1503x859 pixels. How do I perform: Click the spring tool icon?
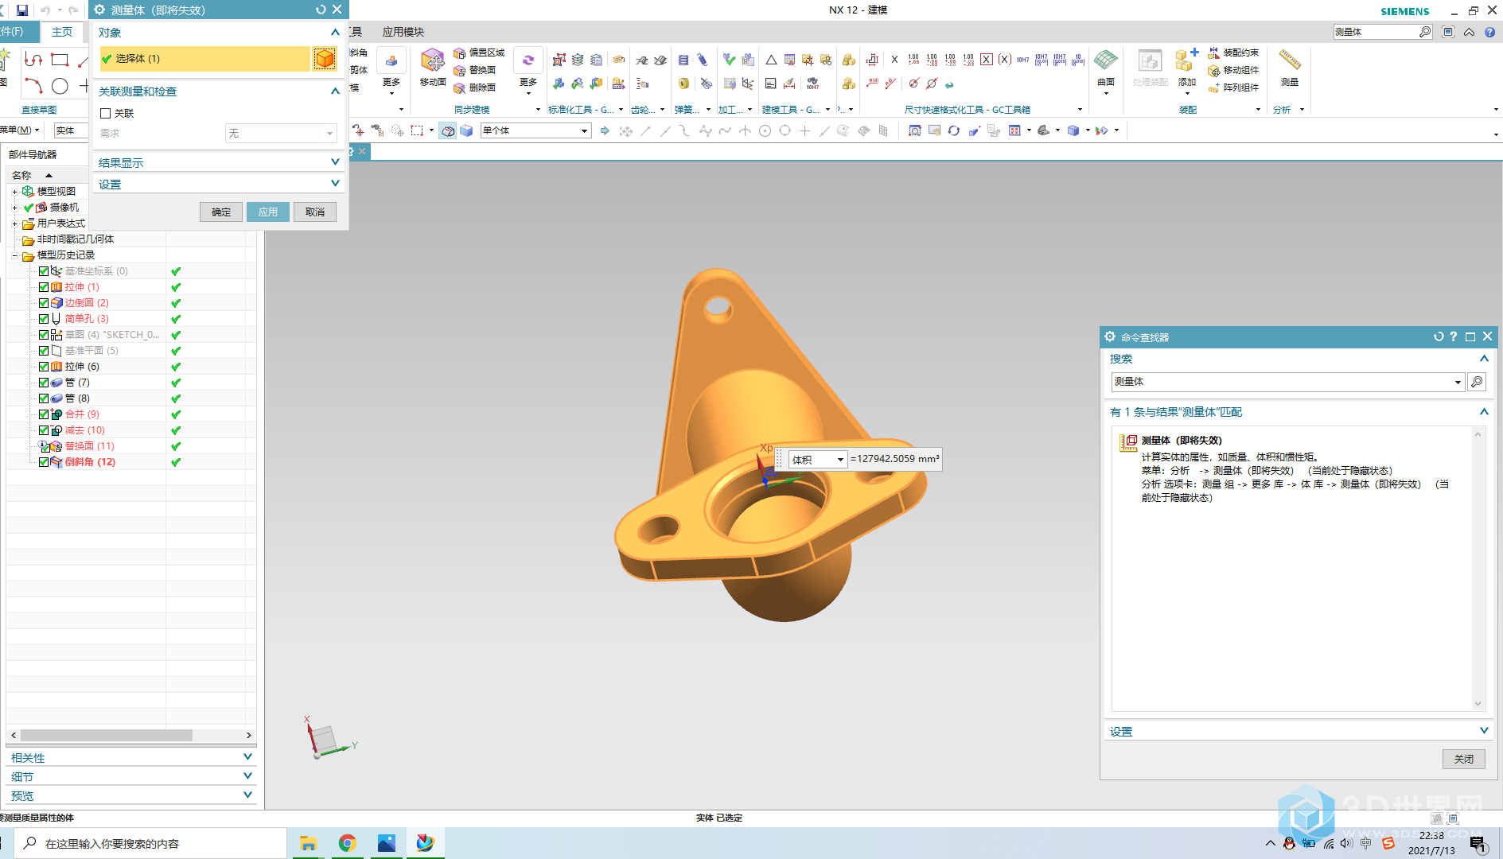point(683,60)
